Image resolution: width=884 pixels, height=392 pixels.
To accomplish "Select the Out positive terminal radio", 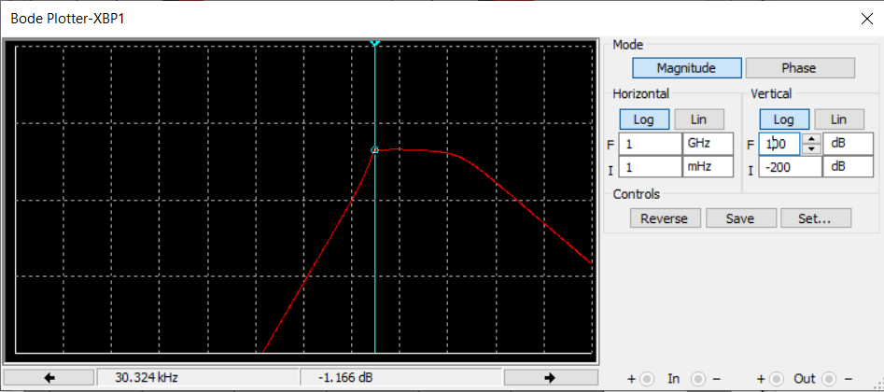I will click(777, 378).
